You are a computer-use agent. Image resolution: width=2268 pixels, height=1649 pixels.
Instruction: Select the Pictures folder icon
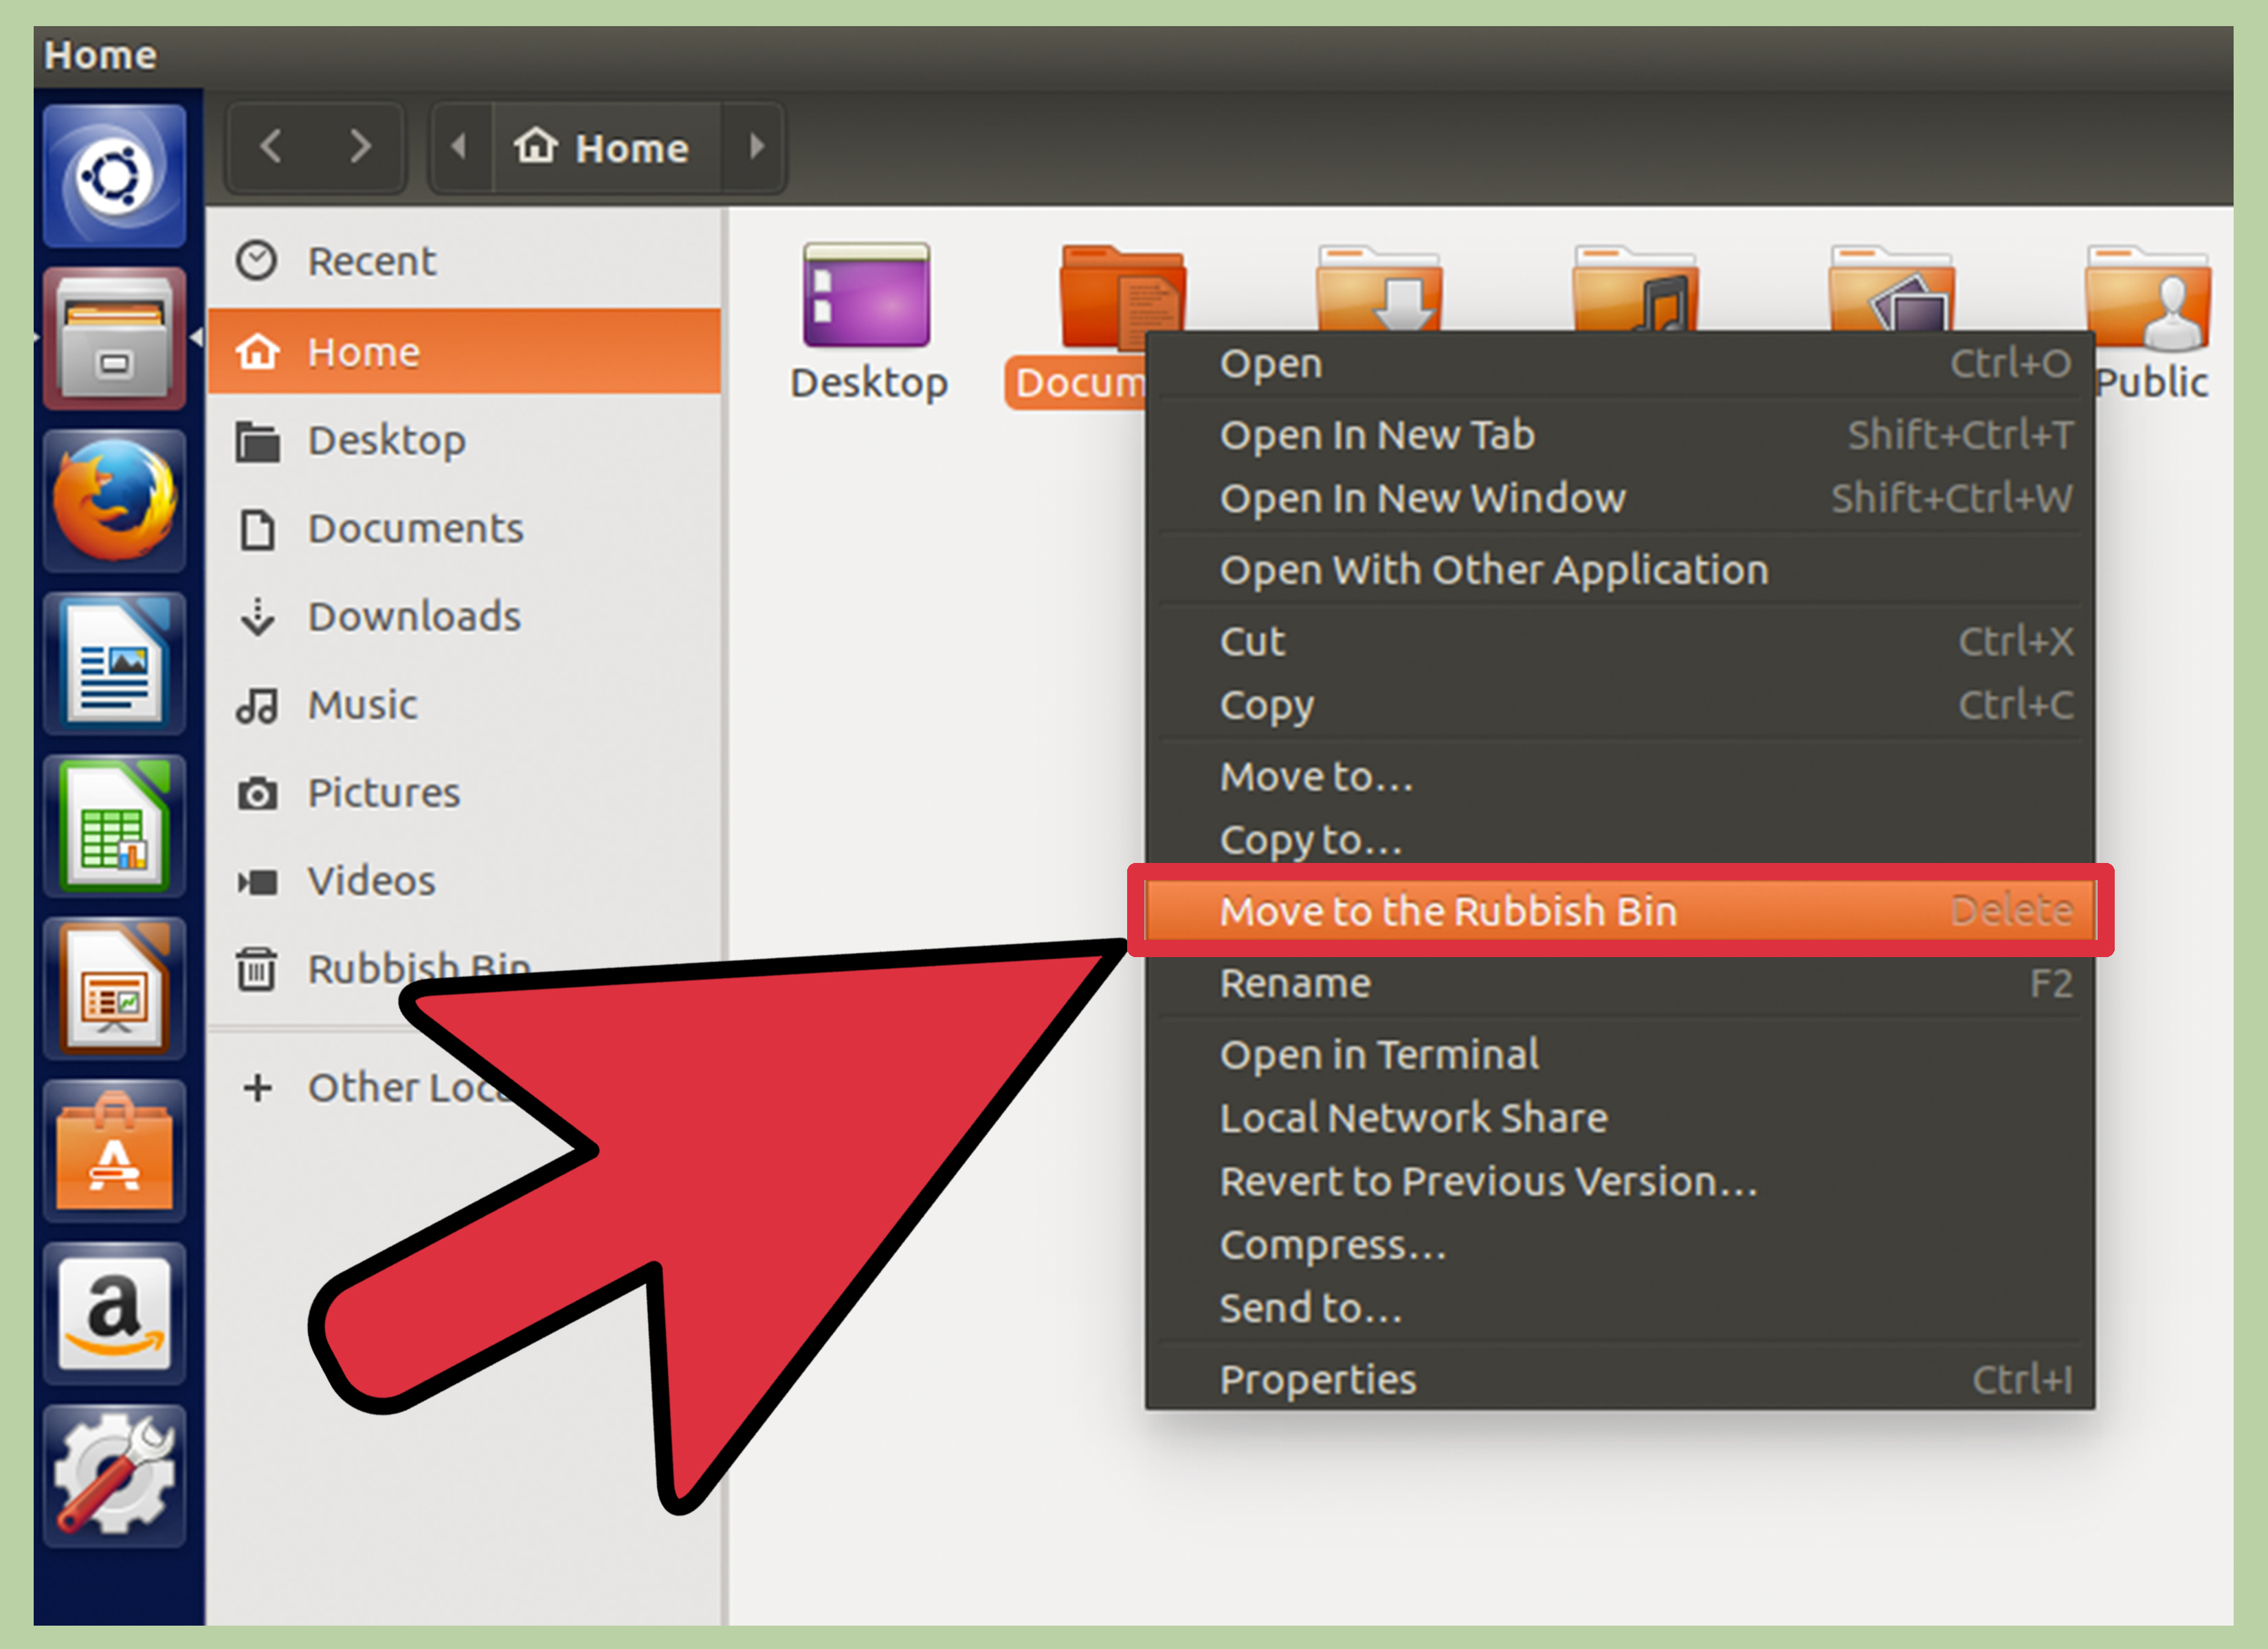click(1891, 288)
